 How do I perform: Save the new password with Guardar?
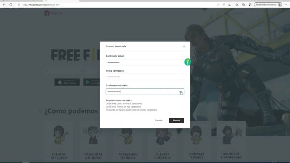click(176, 120)
